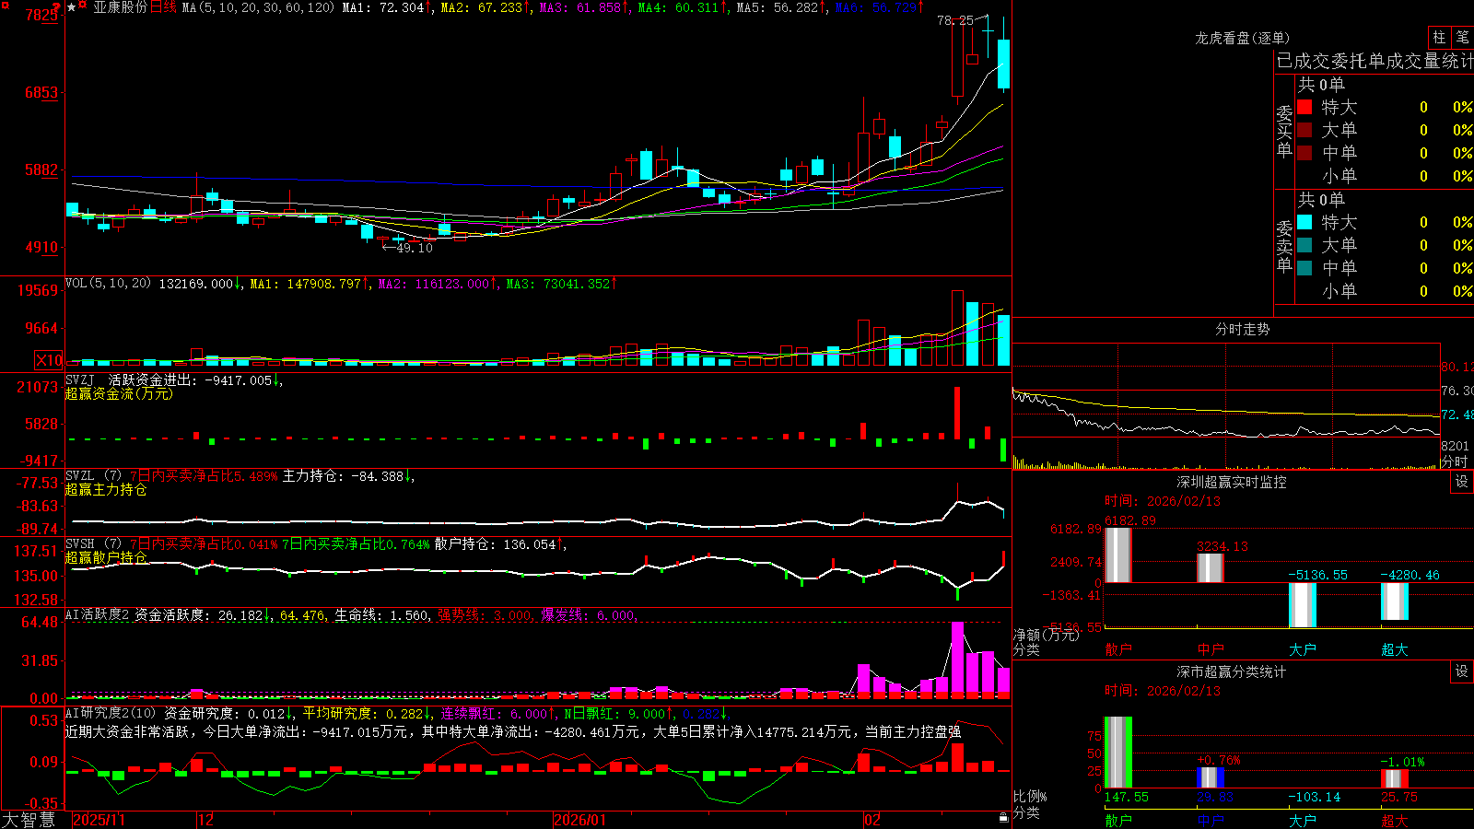
Task: Click the 超赢散户持仓 label
Action: (106, 557)
